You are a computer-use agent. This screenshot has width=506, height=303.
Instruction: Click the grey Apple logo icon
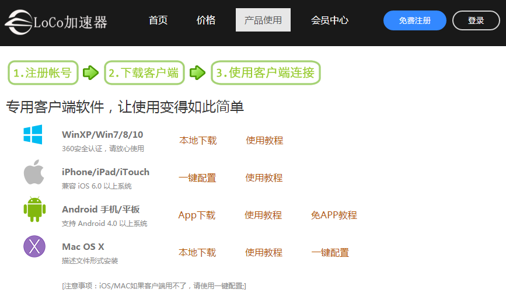point(34,172)
